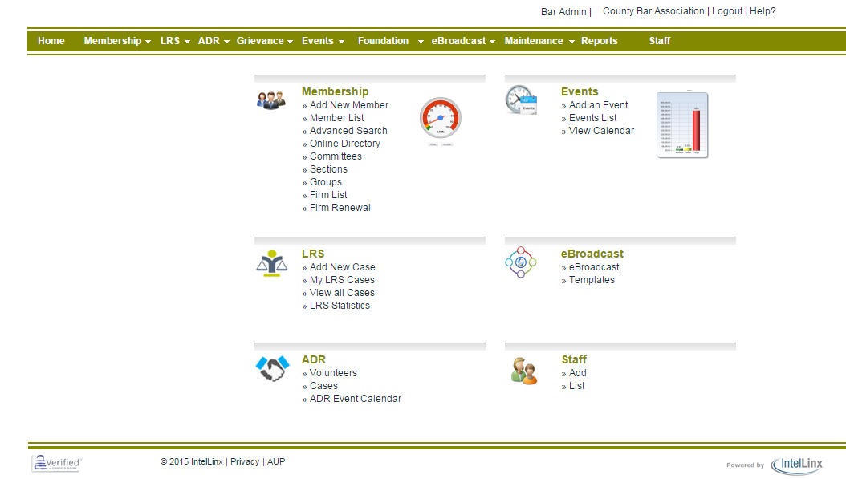Select Home in the navigation bar

click(x=51, y=41)
